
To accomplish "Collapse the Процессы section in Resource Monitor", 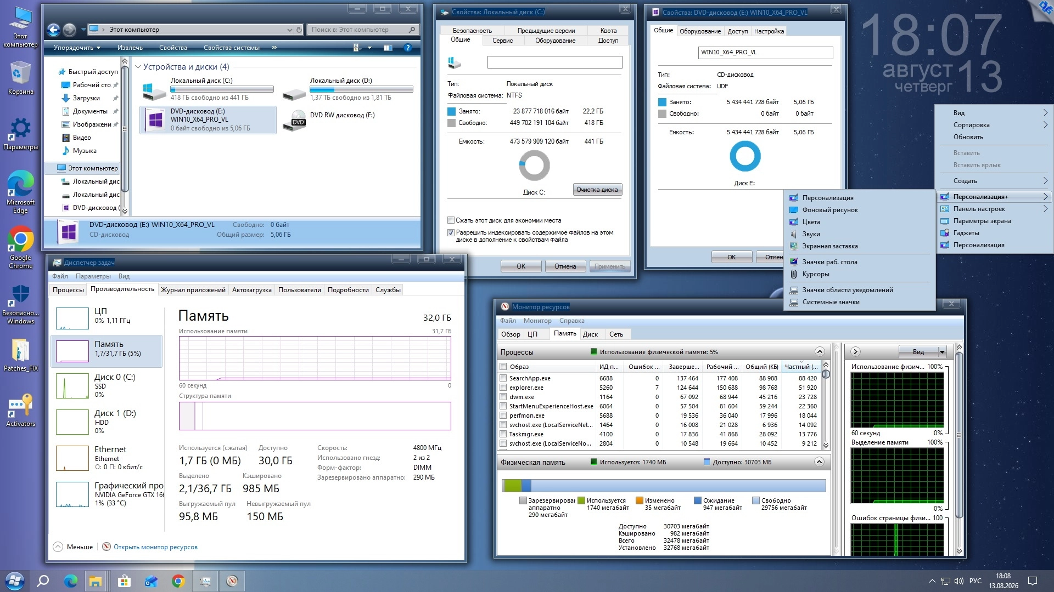I will 820,352.
